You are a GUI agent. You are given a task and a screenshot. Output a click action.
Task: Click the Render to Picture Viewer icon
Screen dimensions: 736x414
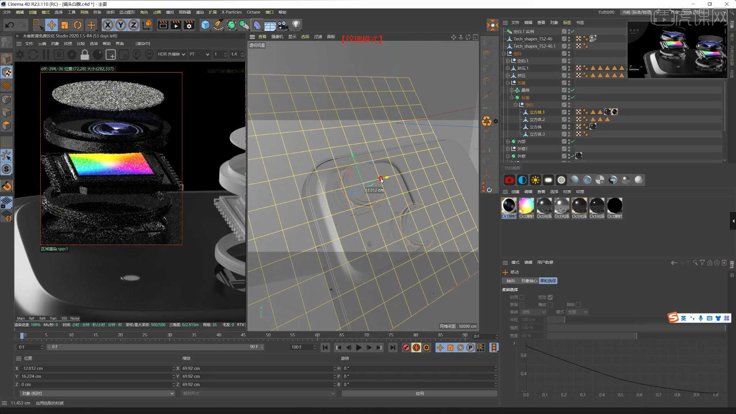pyautogui.click(x=176, y=25)
